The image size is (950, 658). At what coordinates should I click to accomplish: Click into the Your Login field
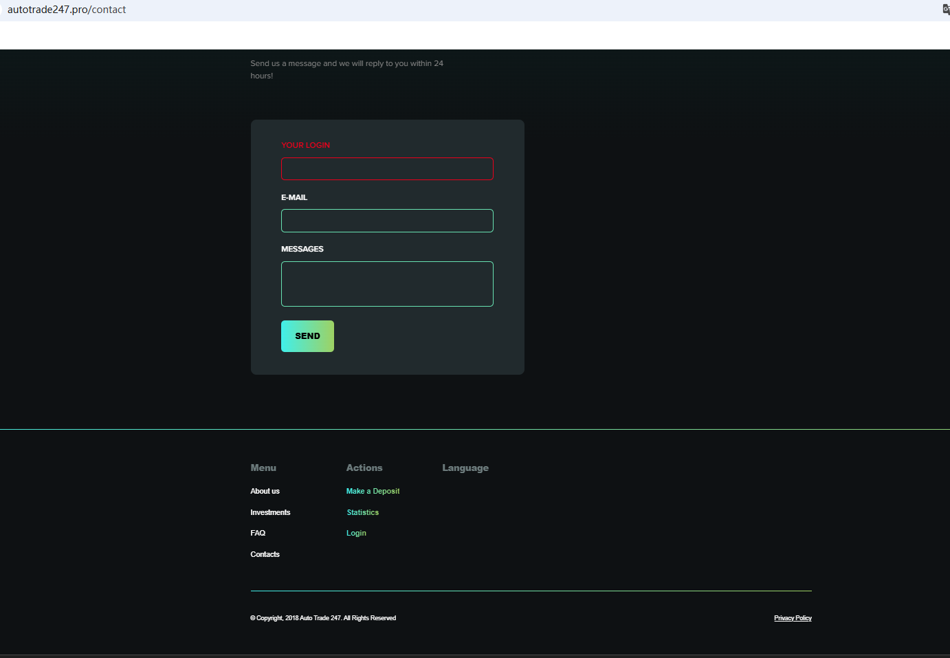coord(387,169)
